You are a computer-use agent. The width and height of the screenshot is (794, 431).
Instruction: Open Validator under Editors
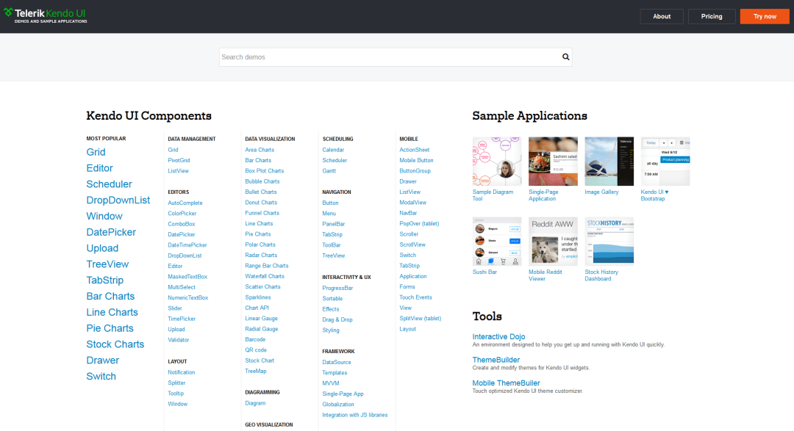(x=178, y=340)
